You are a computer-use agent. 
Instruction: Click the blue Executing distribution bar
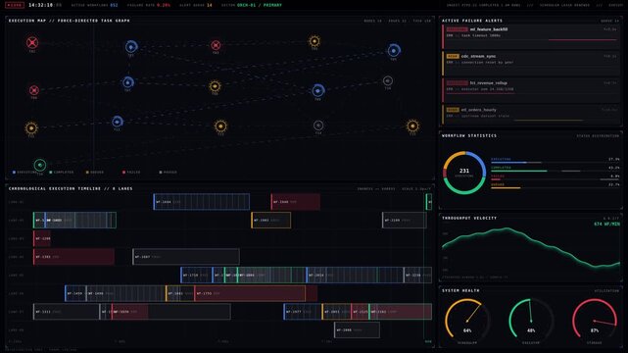(x=509, y=162)
